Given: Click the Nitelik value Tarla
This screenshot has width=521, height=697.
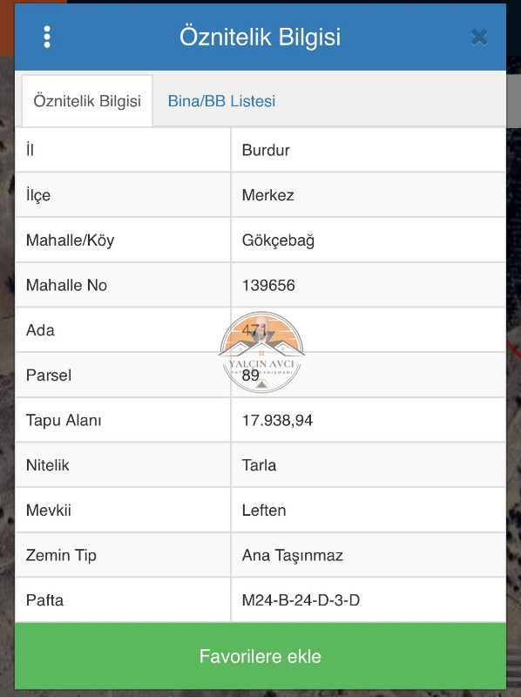Looking at the screenshot, I should click(259, 465).
